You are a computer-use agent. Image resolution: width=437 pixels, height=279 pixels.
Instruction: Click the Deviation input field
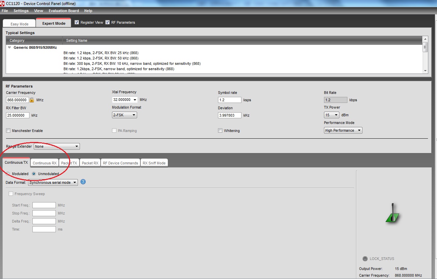pyautogui.click(x=229, y=115)
